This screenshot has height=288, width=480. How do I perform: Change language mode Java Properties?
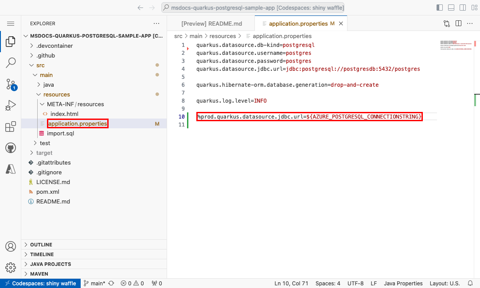point(403,284)
